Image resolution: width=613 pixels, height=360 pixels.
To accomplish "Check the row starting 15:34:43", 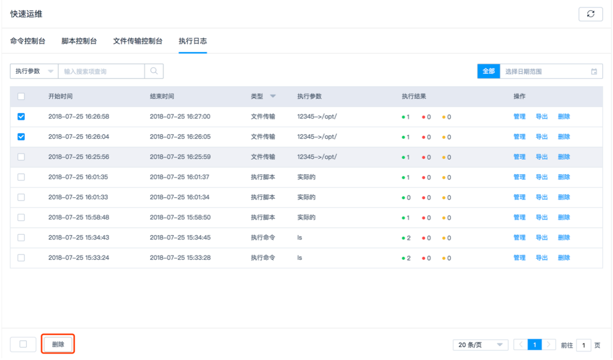I will pos(21,238).
